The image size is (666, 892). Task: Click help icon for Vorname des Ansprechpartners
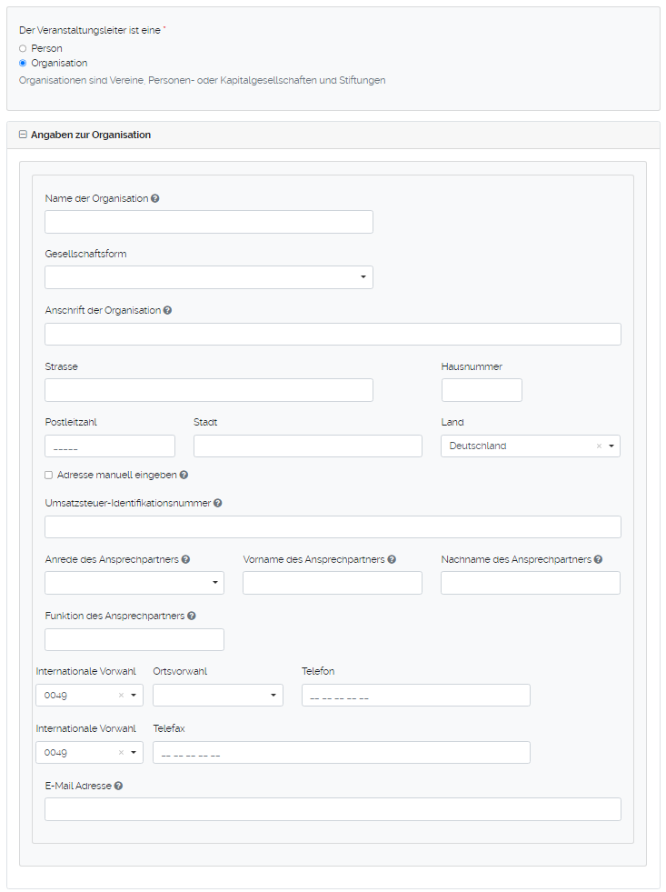(x=392, y=560)
